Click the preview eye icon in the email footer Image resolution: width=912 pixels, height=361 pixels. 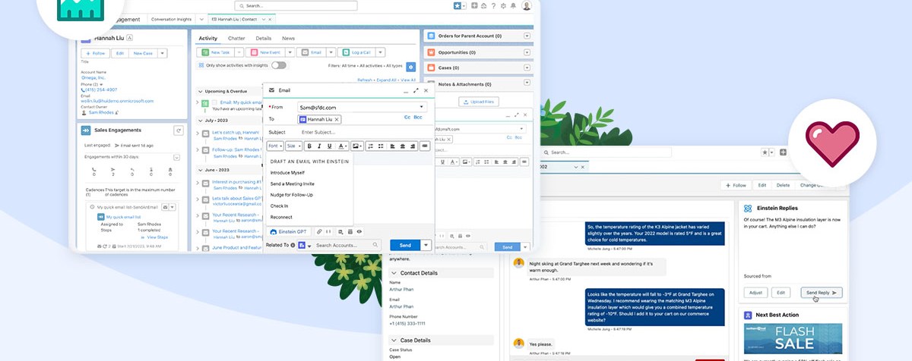[x=359, y=231]
